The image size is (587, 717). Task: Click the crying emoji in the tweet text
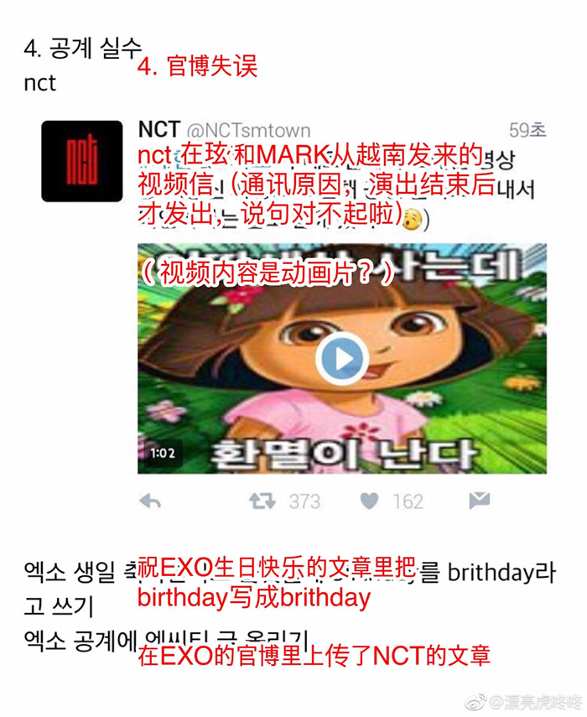tap(412, 219)
